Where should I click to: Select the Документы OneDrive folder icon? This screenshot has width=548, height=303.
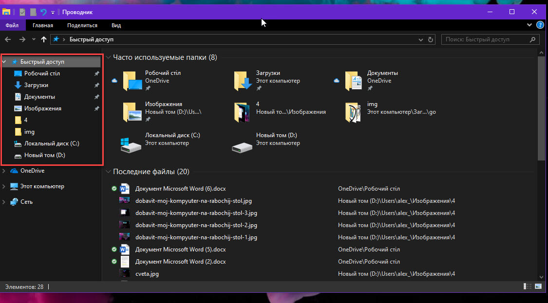pos(353,81)
